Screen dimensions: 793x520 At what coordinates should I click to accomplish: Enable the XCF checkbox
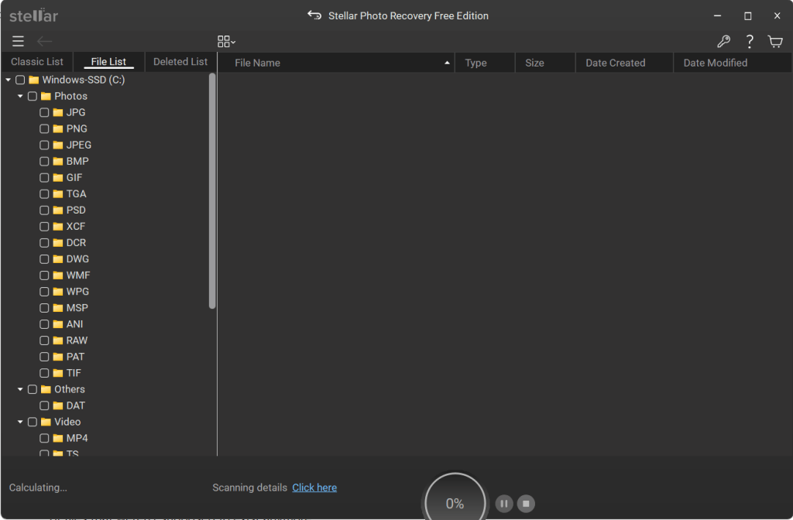coord(44,227)
